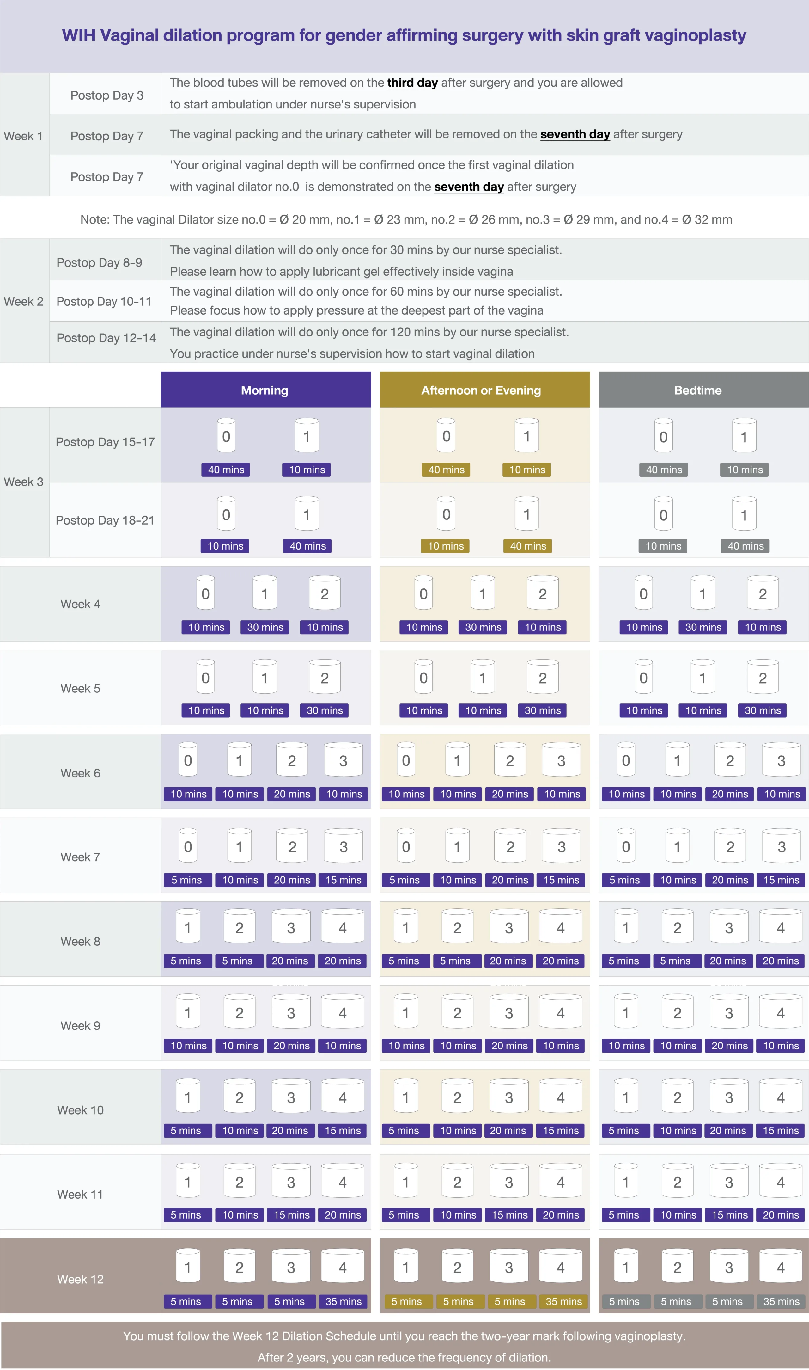Click the 35 mins label in Week 12 Afternoon
Image resolution: width=809 pixels, height=1370 pixels.
click(564, 1301)
